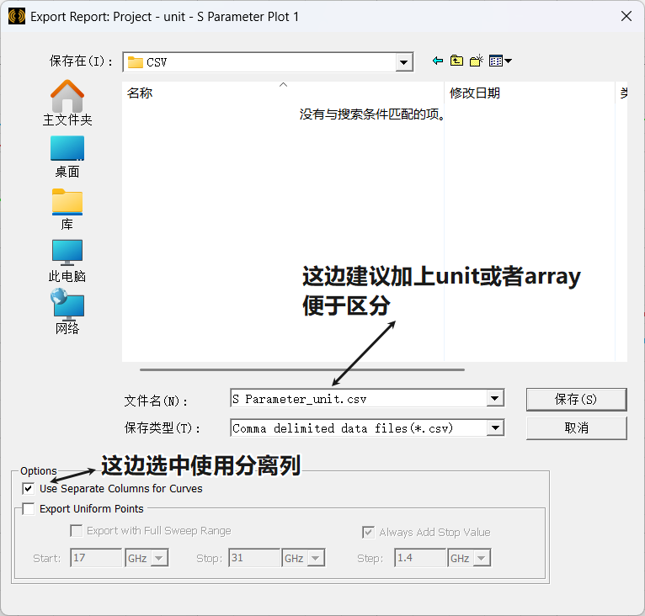Open 库 from the places sidebar
645x616 pixels.
coord(67,209)
